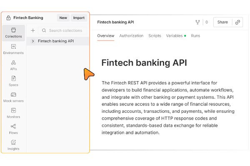This screenshot has width=250, height=166.
Task: Switch to the Scripts tab
Action: 155,36
